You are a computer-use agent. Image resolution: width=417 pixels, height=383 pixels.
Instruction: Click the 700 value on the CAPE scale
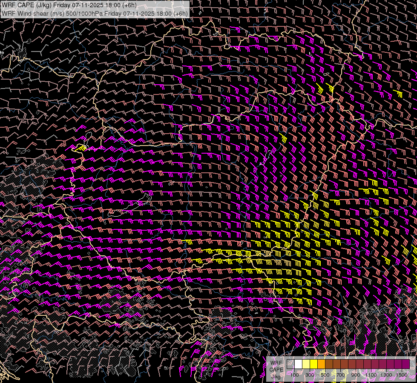(x=340, y=375)
